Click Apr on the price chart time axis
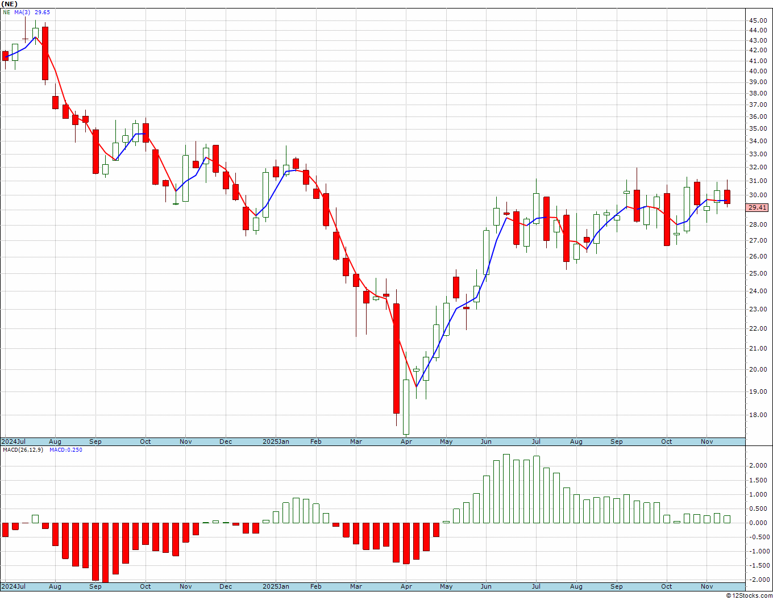 point(406,441)
